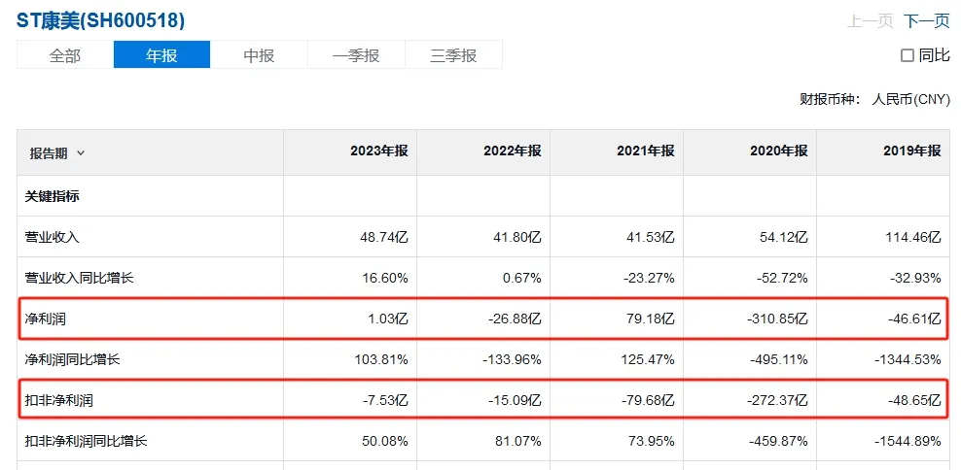
Task: Select the 2020年报 column header
Action: (x=779, y=151)
